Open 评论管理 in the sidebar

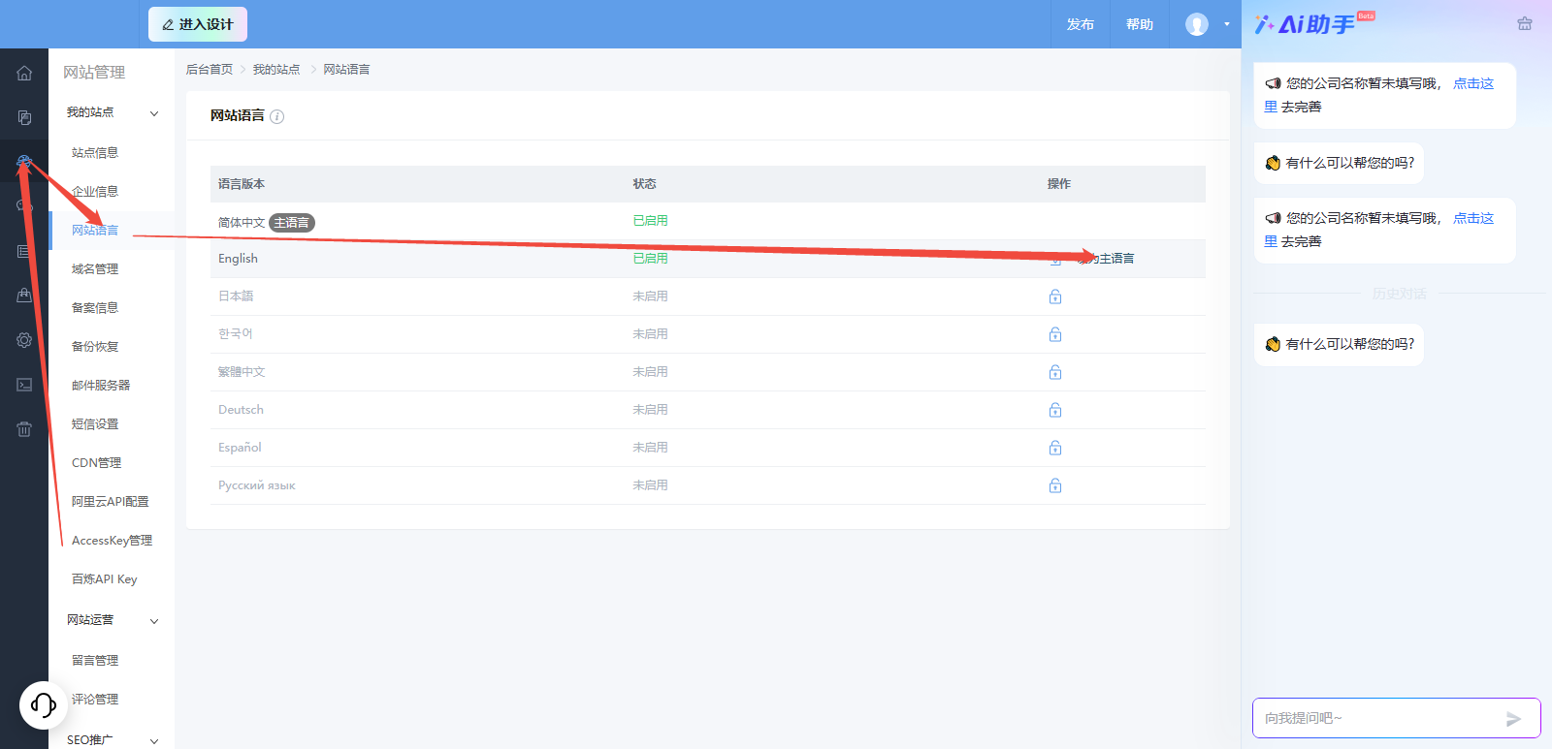[95, 700]
